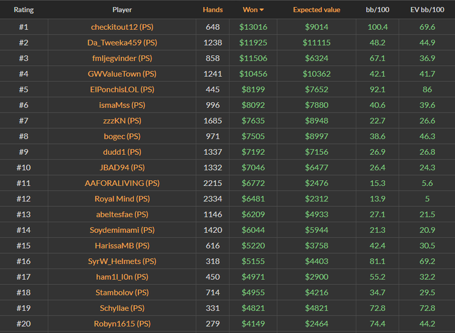View Royal Mind player page
The image size is (455, 333).
[x=122, y=198]
